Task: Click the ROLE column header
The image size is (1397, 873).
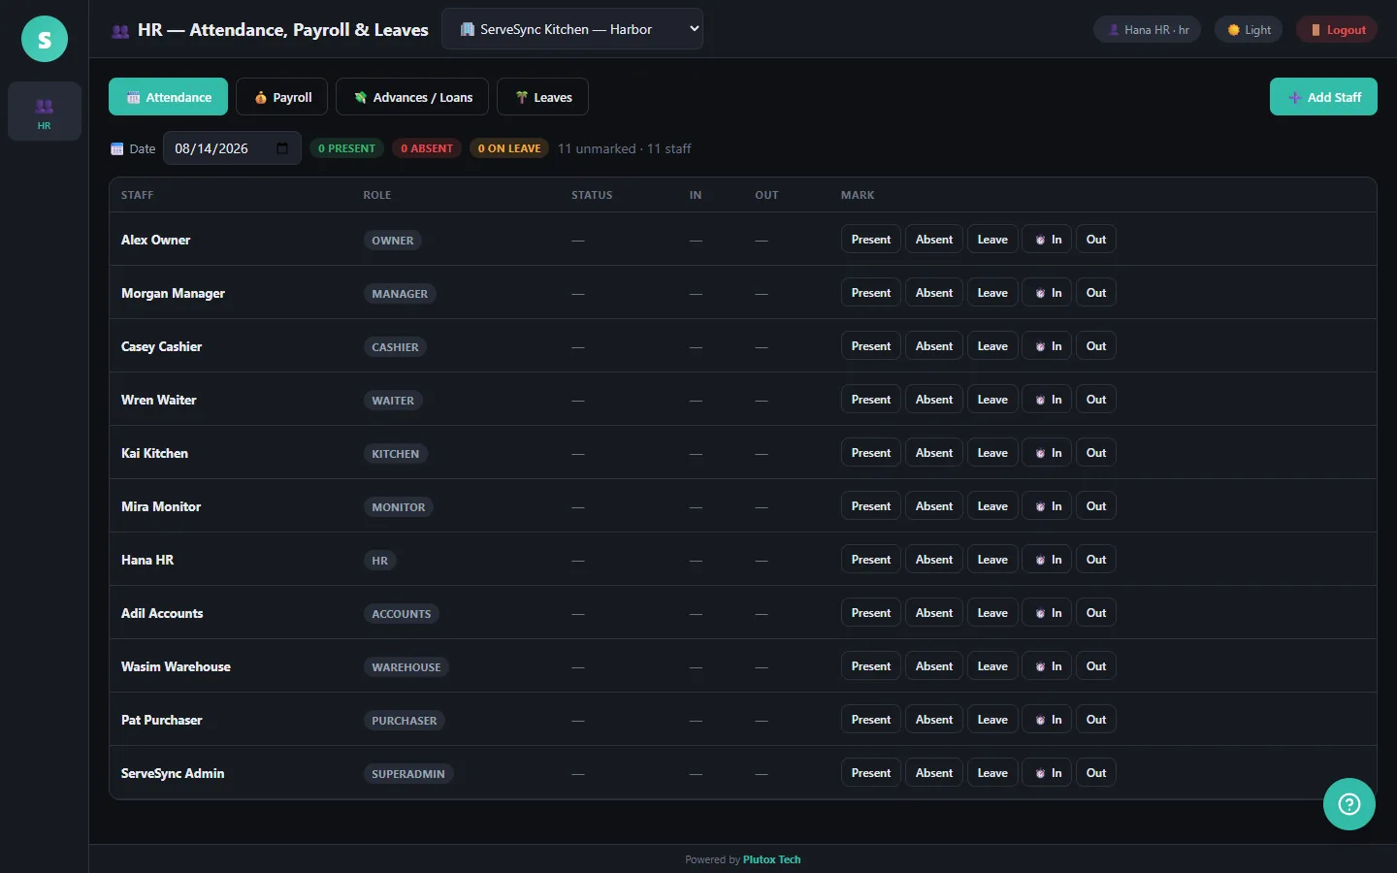Action: 376,195
